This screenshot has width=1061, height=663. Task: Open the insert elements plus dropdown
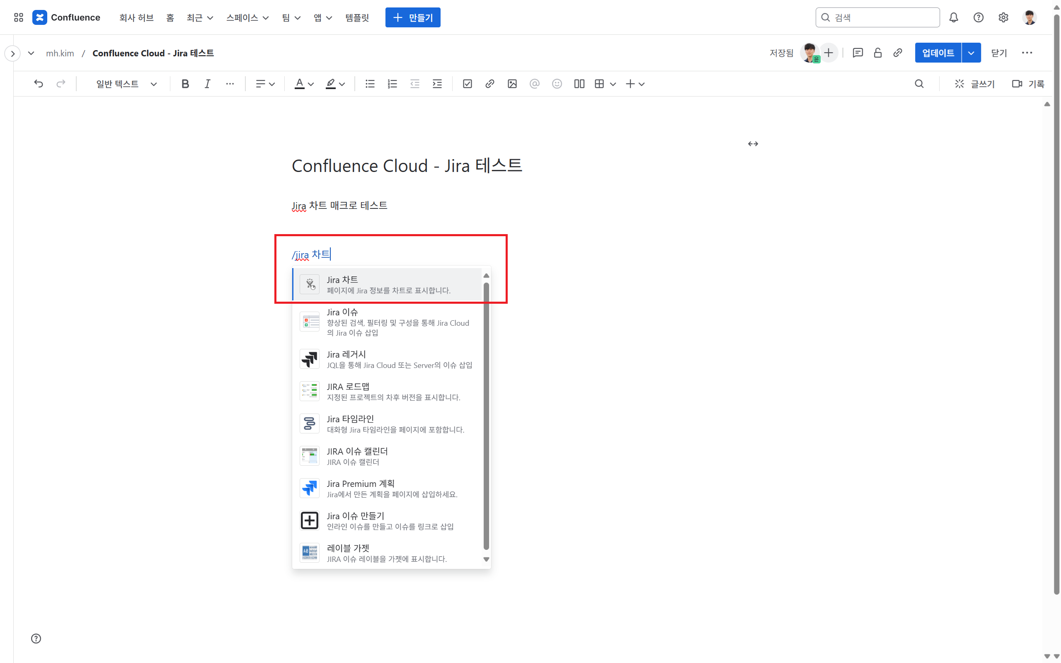click(635, 84)
